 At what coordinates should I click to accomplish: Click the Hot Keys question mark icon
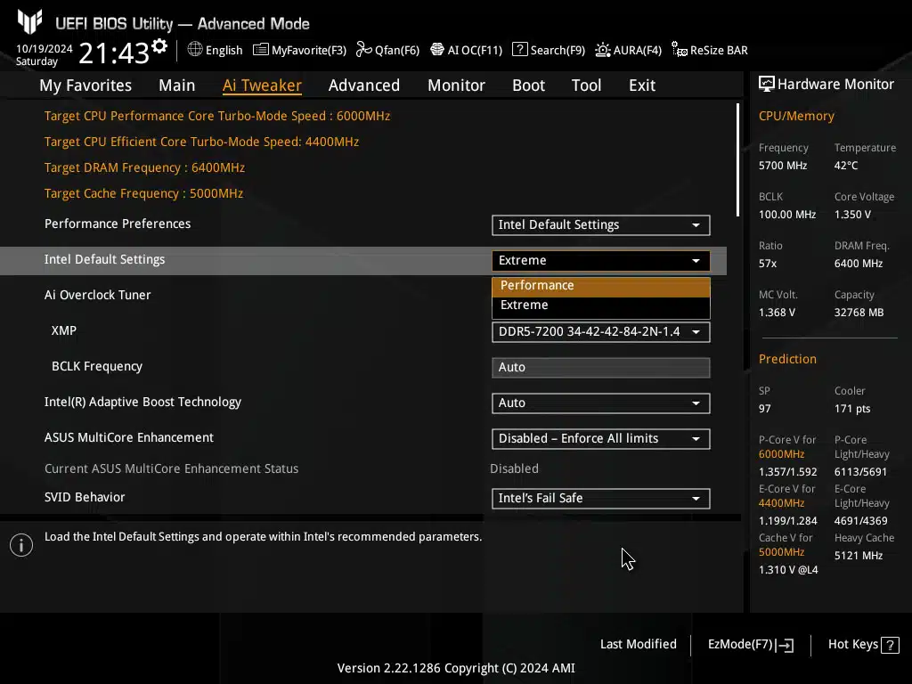pyautogui.click(x=890, y=645)
